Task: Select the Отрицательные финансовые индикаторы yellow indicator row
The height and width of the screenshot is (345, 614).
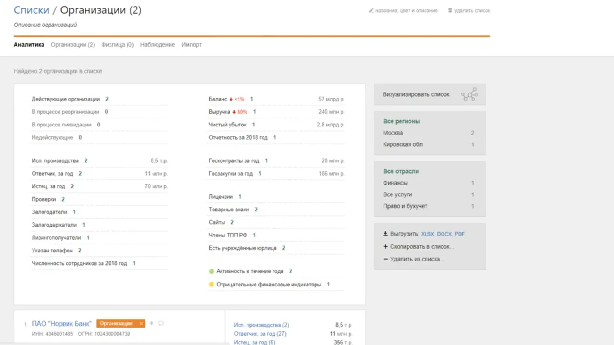Action: tap(268, 285)
